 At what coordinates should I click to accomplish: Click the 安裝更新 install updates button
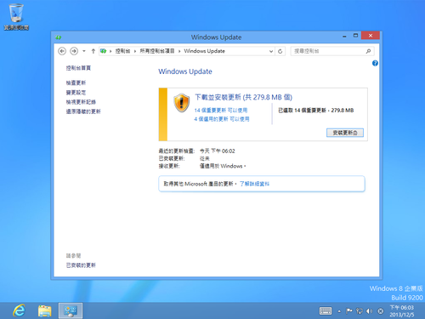(345, 133)
